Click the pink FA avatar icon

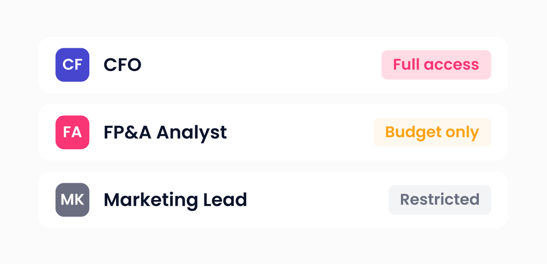73,132
